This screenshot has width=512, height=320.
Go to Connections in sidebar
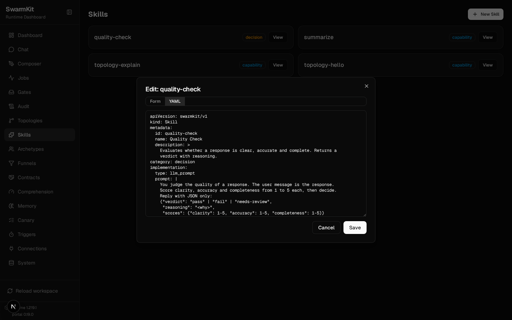tap(40, 249)
